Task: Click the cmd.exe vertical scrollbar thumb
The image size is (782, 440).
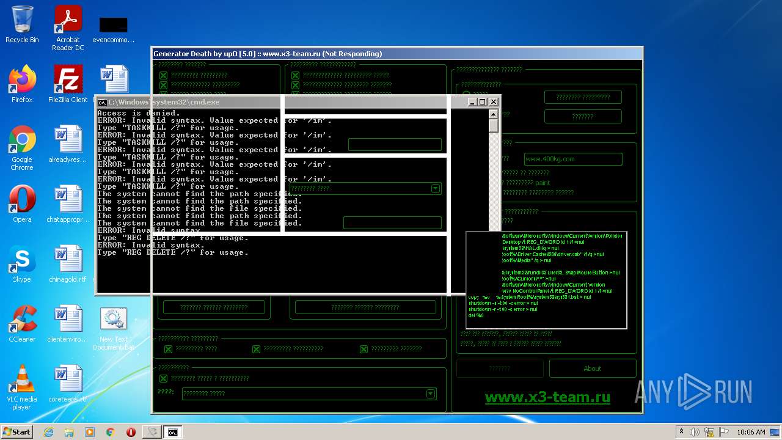Action: 494,126
